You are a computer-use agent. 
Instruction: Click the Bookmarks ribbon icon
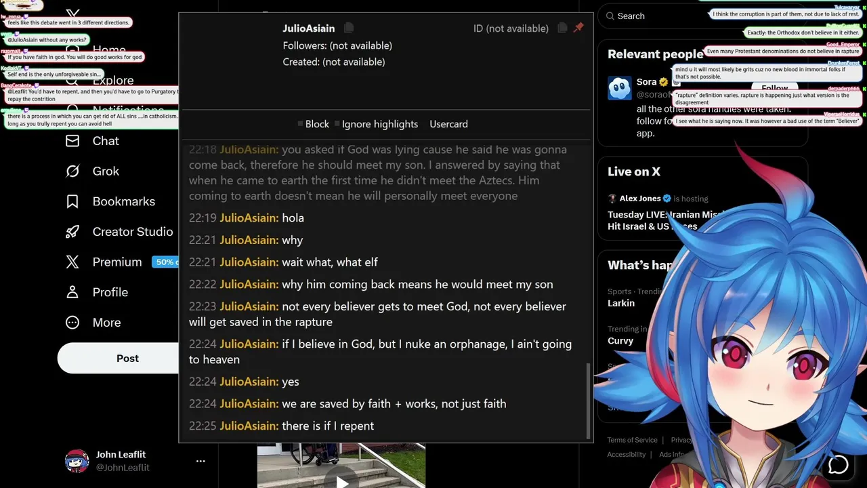coord(72,201)
